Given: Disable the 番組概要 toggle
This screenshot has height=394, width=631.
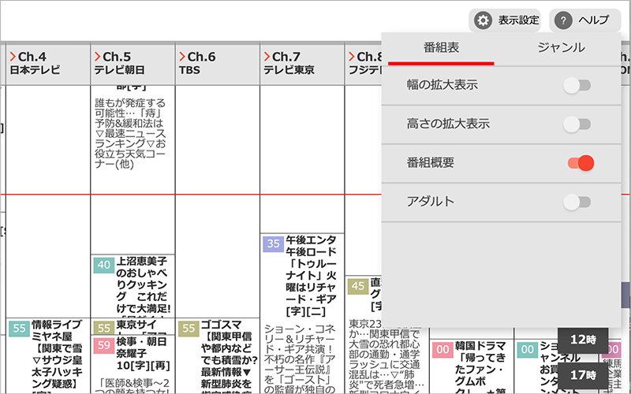Looking at the screenshot, I should [580, 163].
